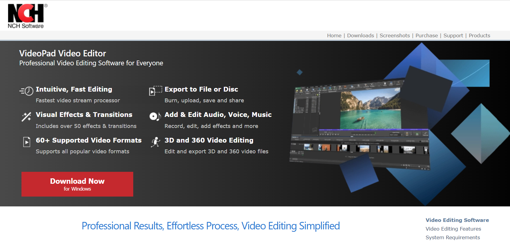Open the Screenshots menu item
The image size is (510, 241).
click(x=395, y=35)
